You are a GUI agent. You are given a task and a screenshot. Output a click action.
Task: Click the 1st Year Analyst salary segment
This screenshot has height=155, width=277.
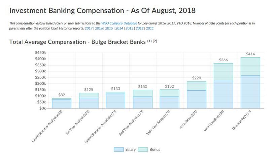[x=89, y=103]
